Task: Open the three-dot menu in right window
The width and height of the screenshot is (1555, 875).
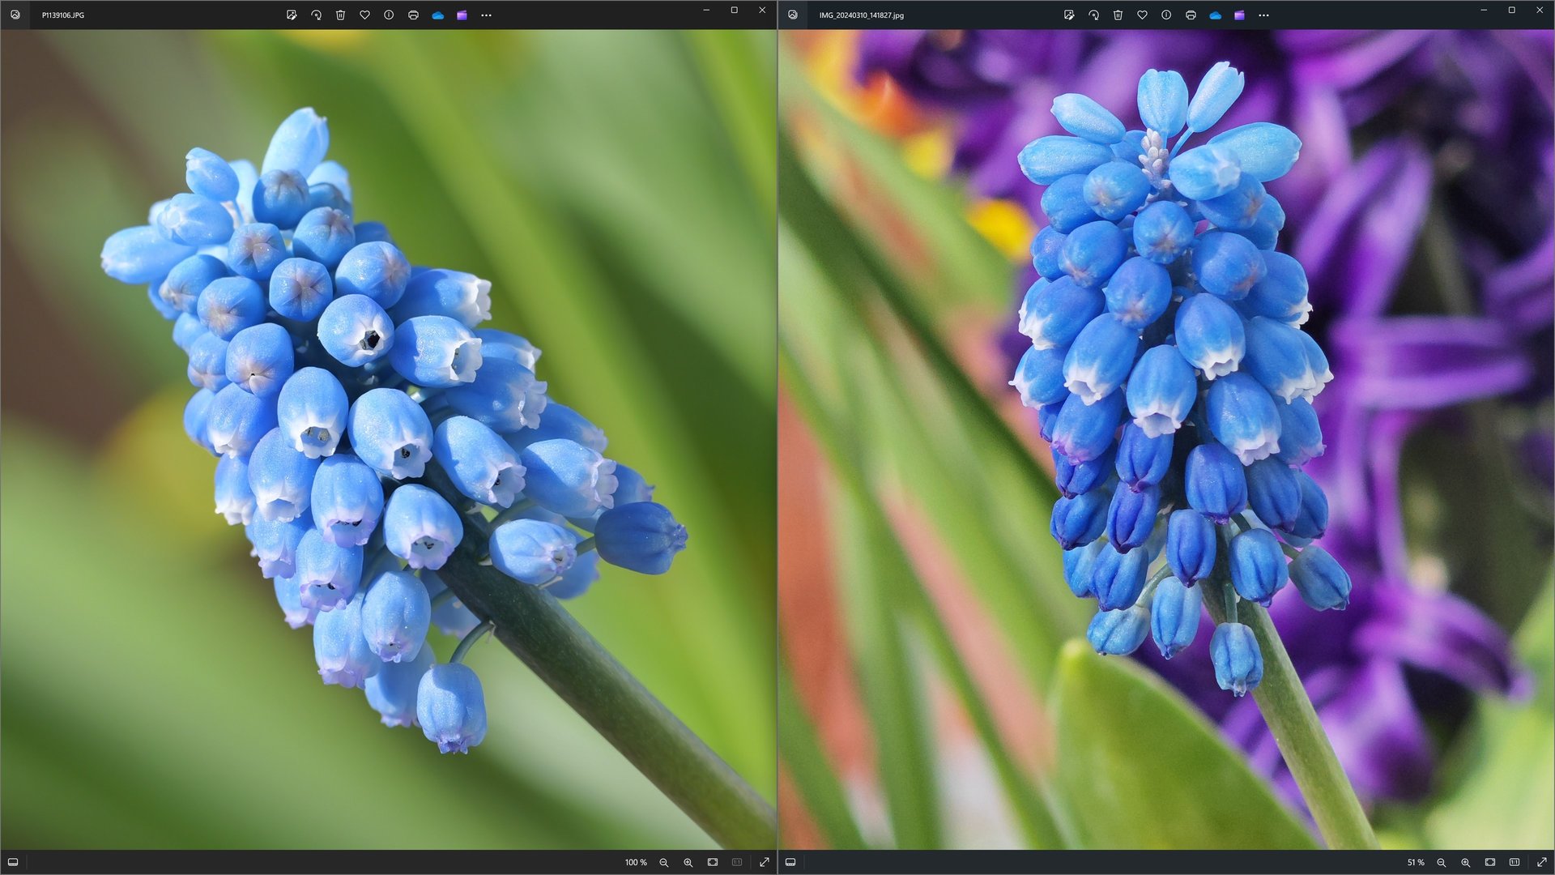Action: [1263, 15]
